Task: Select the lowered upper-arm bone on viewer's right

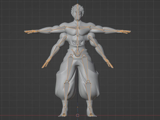Action: pos(93,41)
